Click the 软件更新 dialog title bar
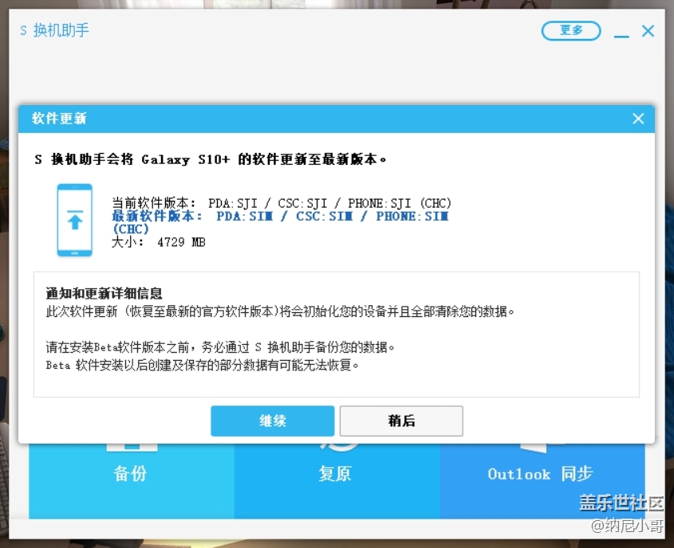Screen dimensions: 674x548 319,119
